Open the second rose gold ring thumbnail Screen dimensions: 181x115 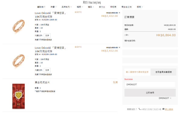tap(19, 61)
